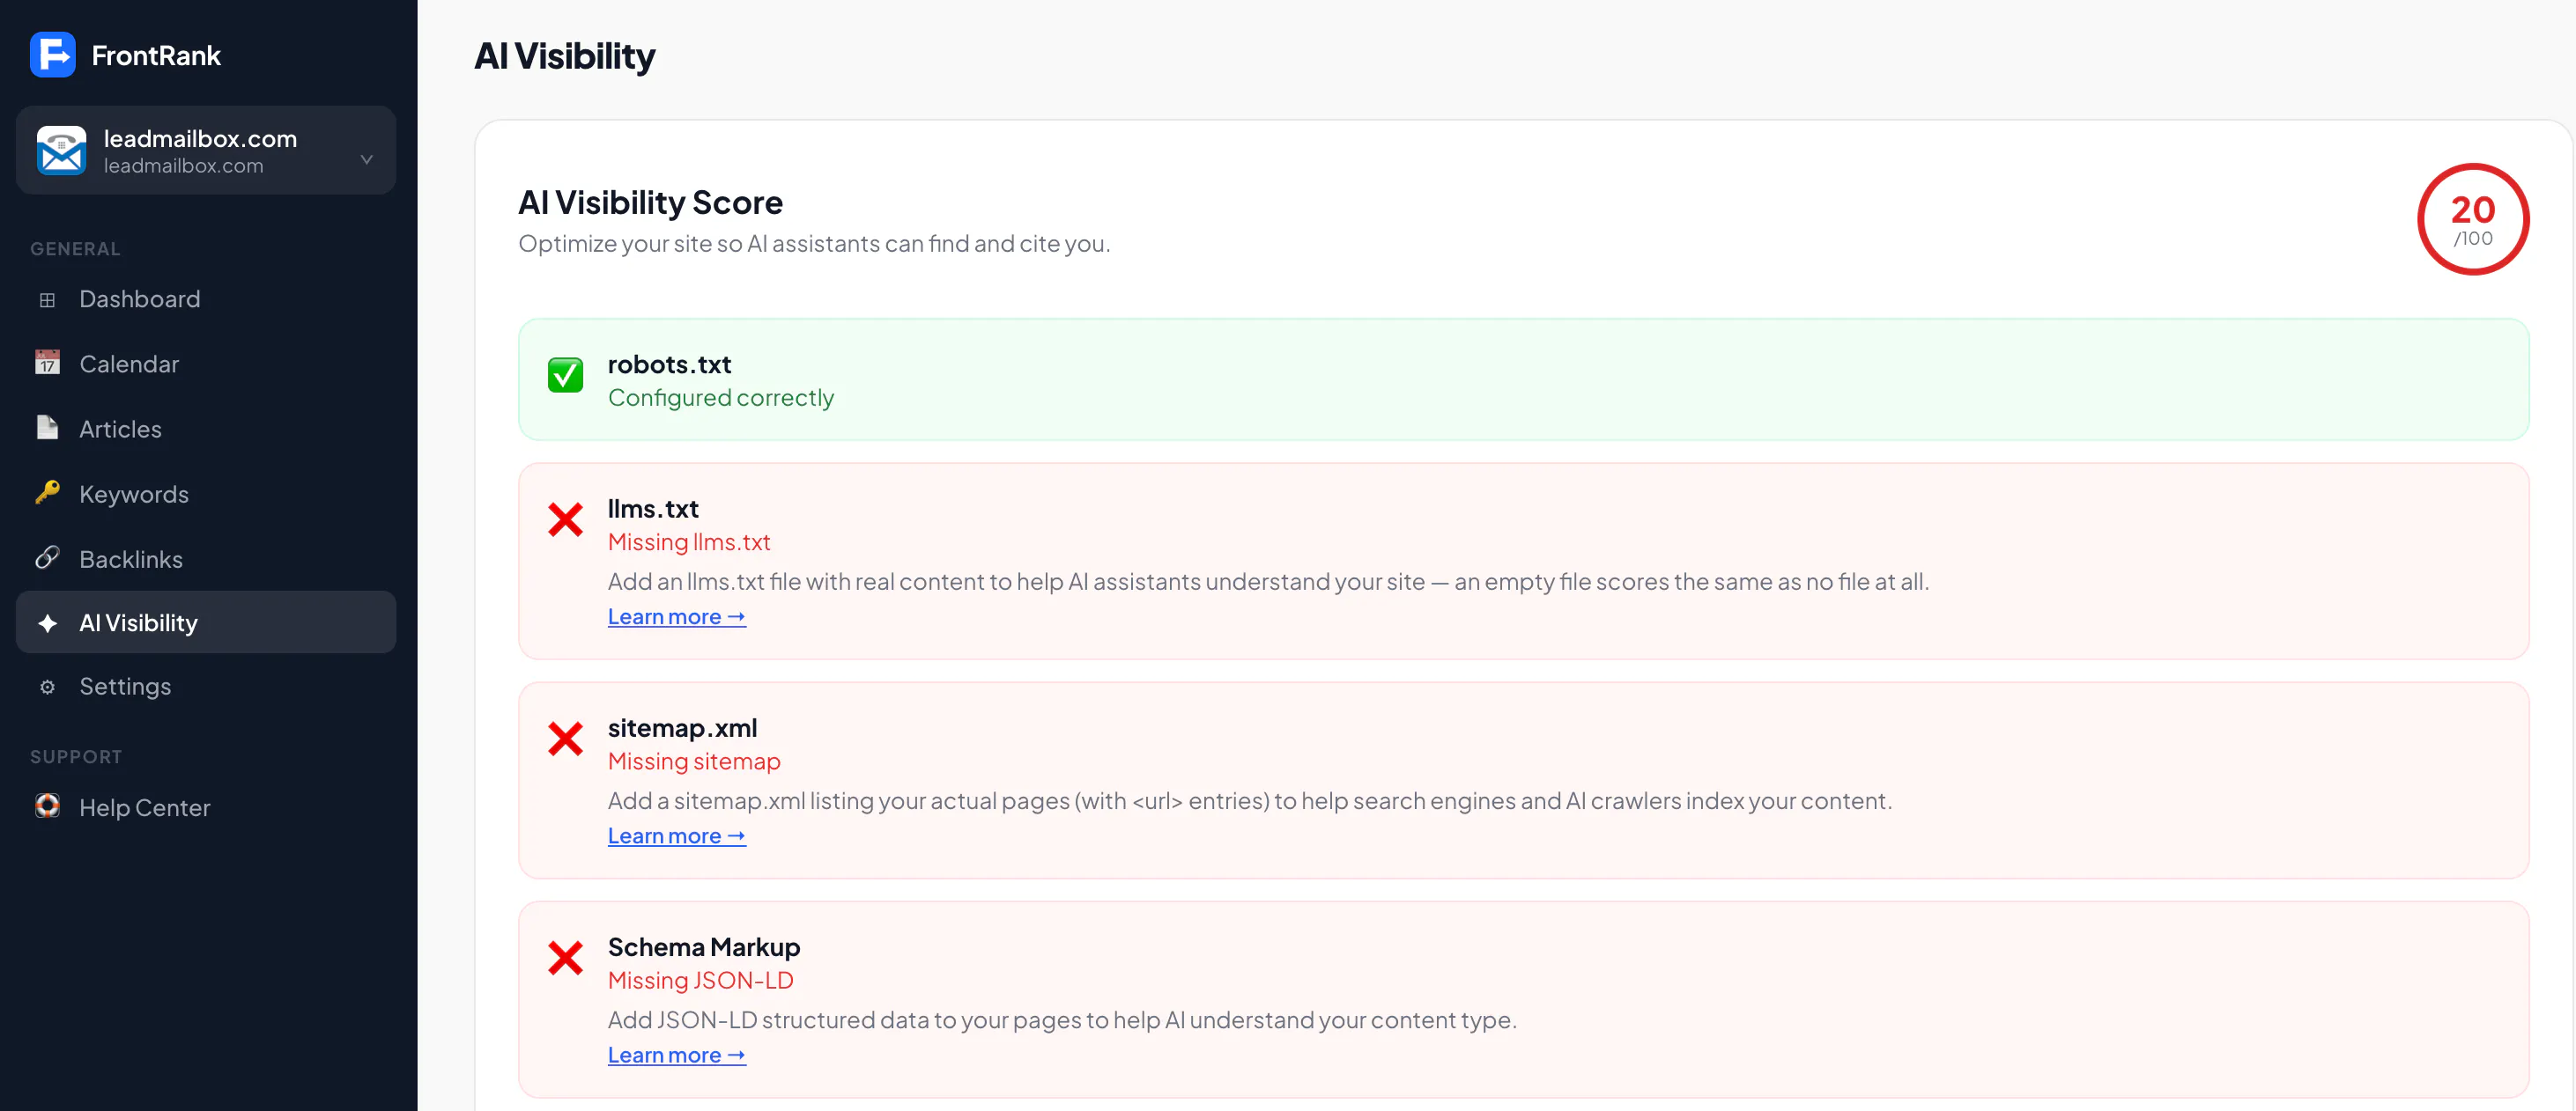Follow Learn more link under llms.txt
Viewport: 2576px width, 1111px height.
(677, 616)
